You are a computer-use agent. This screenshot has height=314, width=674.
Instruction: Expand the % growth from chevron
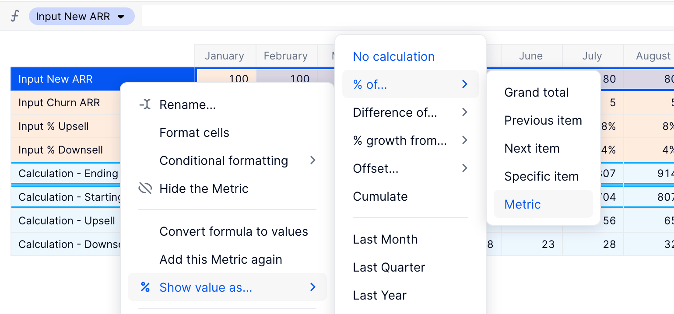[465, 140]
